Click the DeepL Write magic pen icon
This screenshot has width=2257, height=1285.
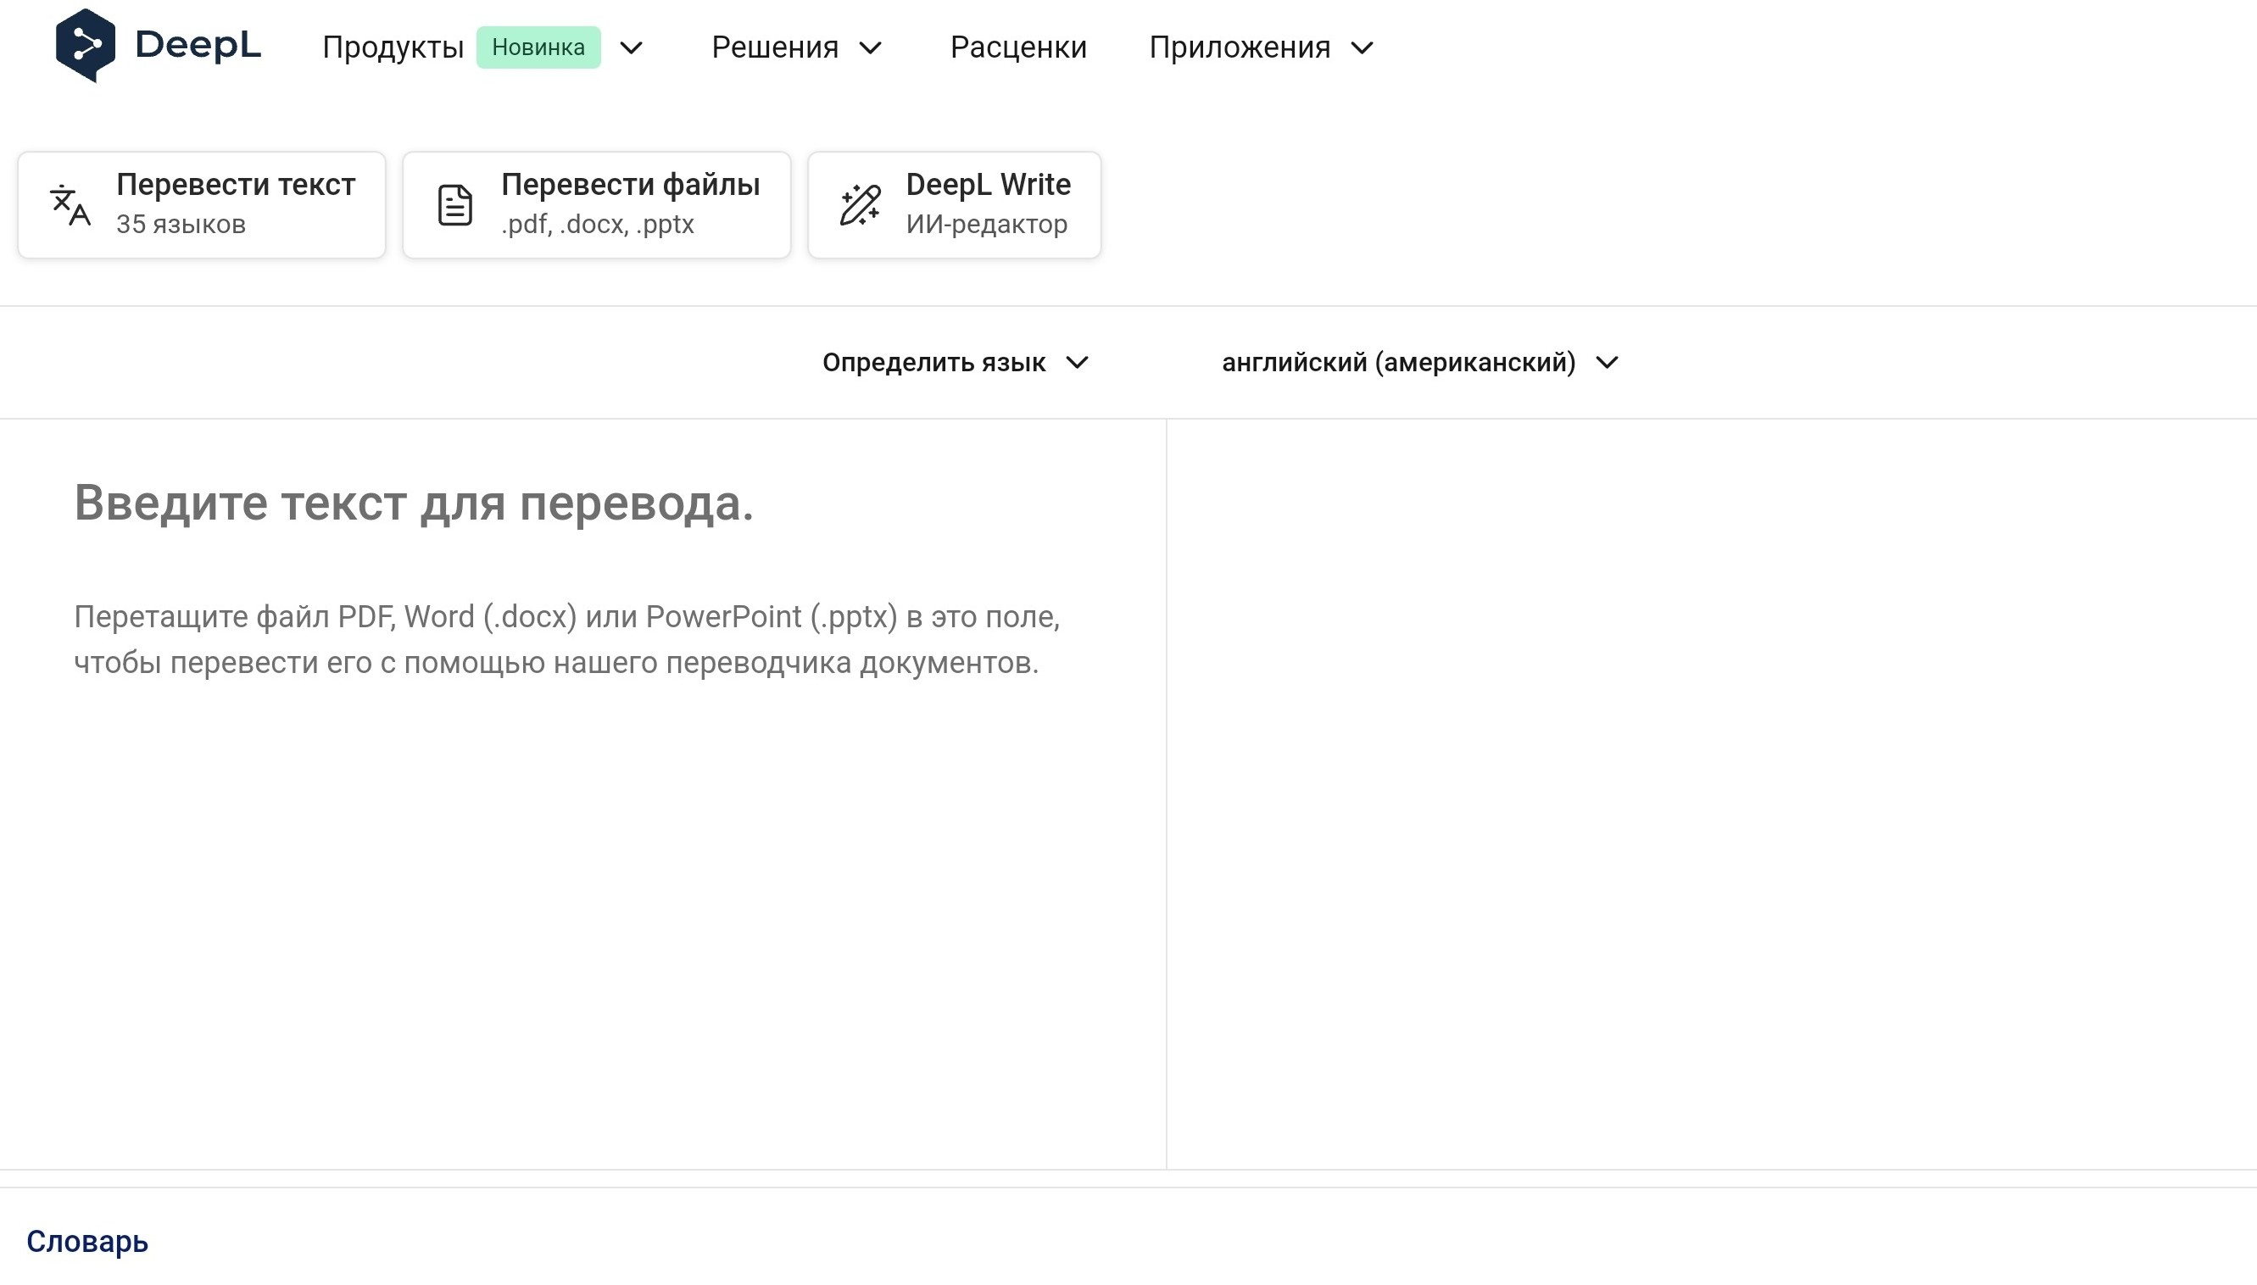[x=860, y=205]
